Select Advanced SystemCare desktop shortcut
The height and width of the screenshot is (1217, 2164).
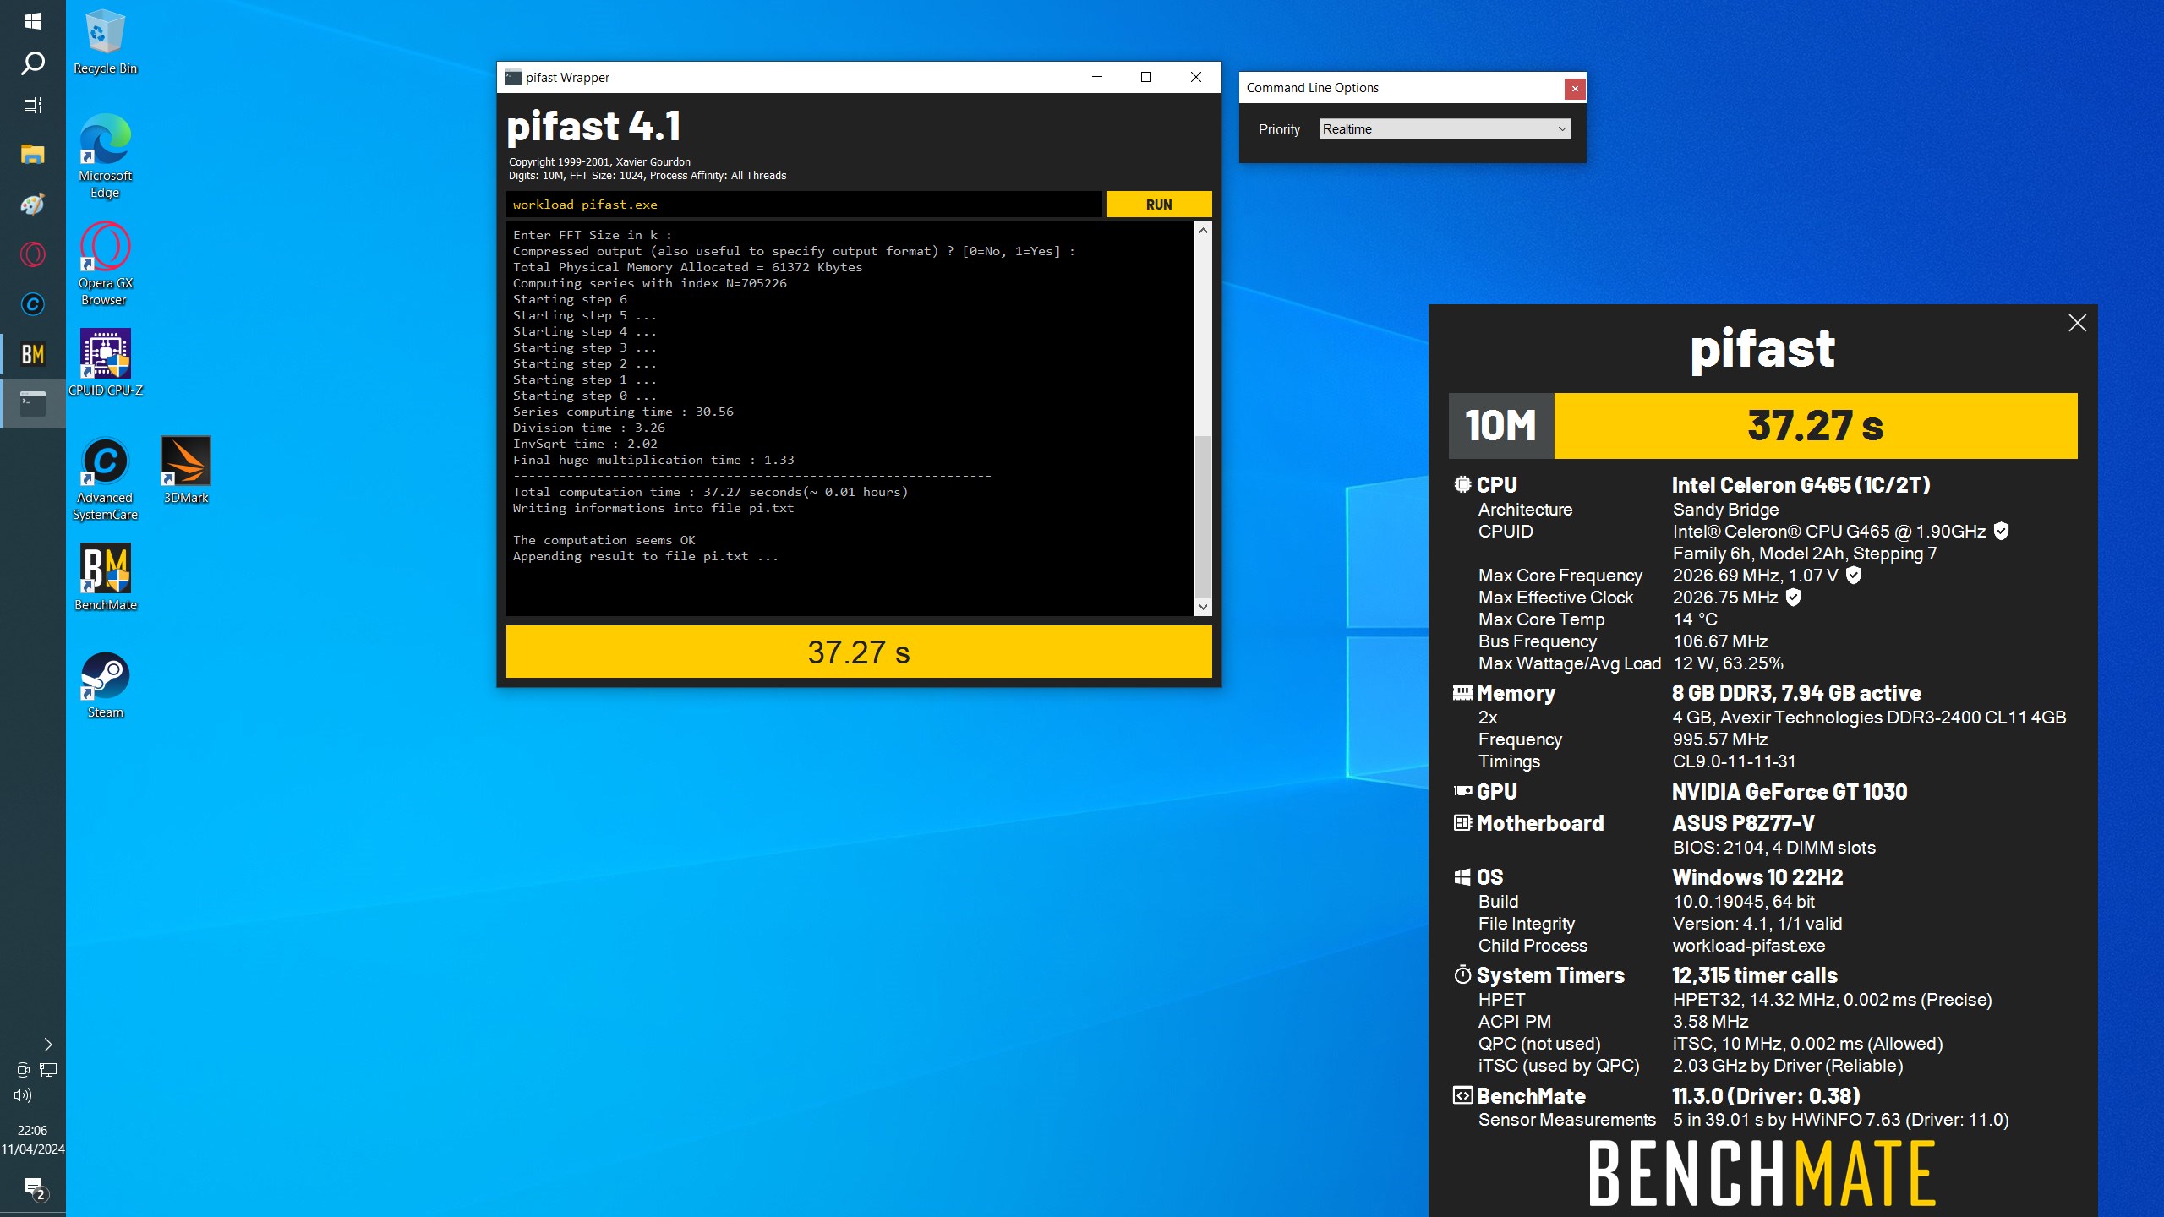click(105, 479)
